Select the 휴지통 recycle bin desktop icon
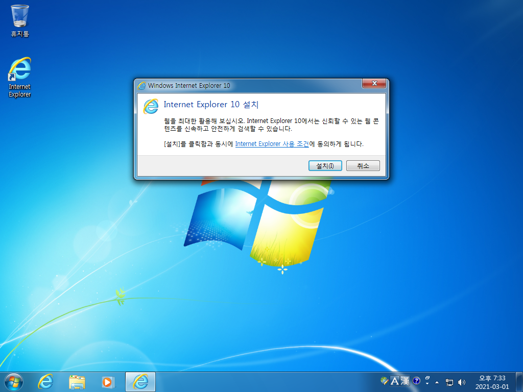The image size is (523, 392). (20, 20)
